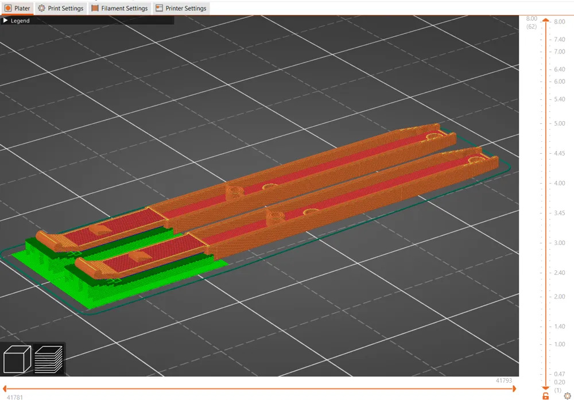The width and height of the screenshot is (574, 400).
Task: Click the vertical layer slider bottom handle
Action: 546,388
